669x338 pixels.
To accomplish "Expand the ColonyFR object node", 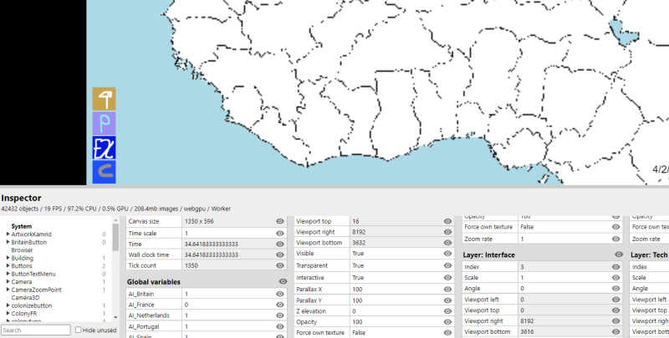I will click(x=8, y=313).
